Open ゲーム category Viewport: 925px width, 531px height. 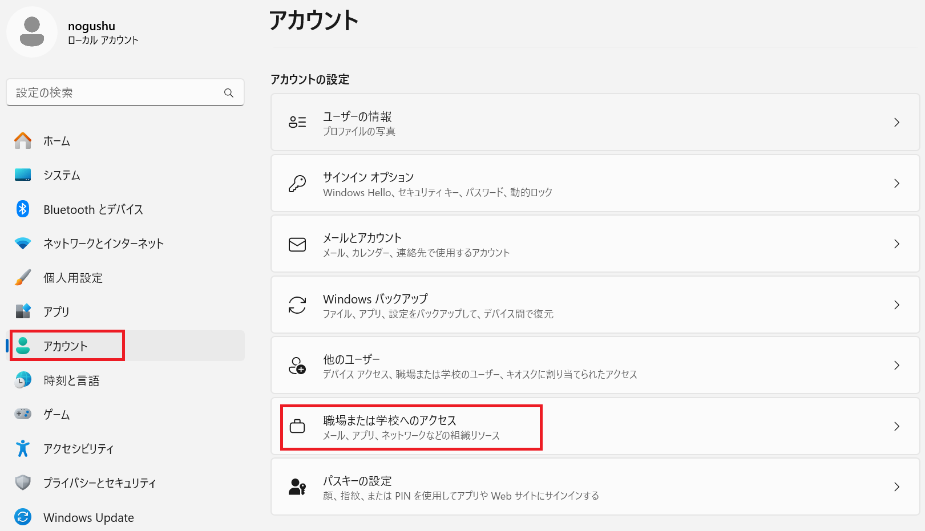(126, 414)
